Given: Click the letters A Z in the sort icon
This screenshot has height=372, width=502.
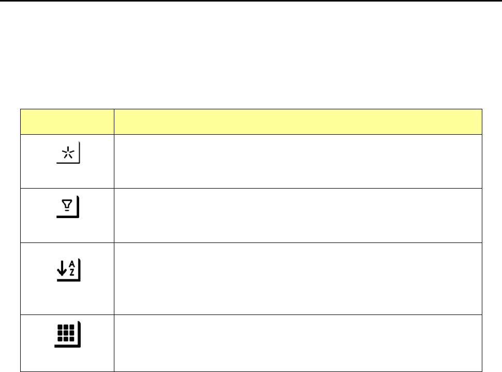Looking at the screenshot, I should pyautogui.click(x=72, y=269).
